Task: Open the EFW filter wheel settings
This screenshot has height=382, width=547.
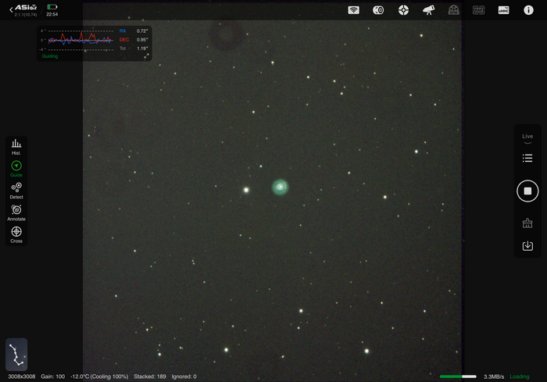Action: [x=453, y=10]
